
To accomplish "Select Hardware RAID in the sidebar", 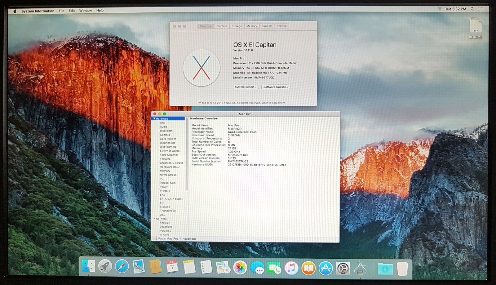I will pyautogui.click(x=170, y=167).
